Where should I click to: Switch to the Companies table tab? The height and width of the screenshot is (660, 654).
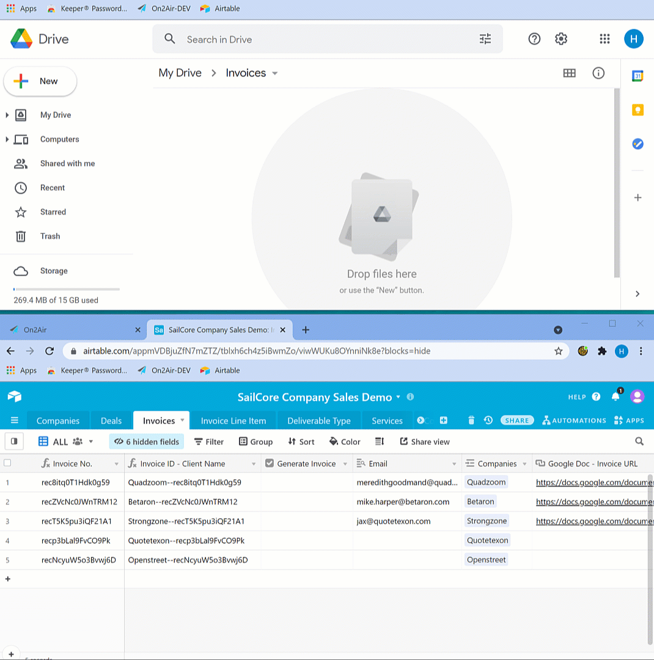click(x=57, y=420)
